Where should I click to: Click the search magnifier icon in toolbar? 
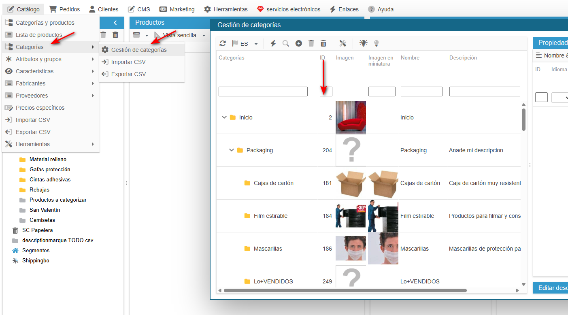pos(286,43)
